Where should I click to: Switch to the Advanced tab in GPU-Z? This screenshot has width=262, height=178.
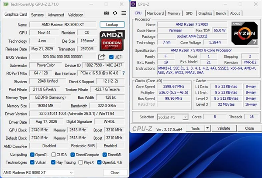coord(56,15)
